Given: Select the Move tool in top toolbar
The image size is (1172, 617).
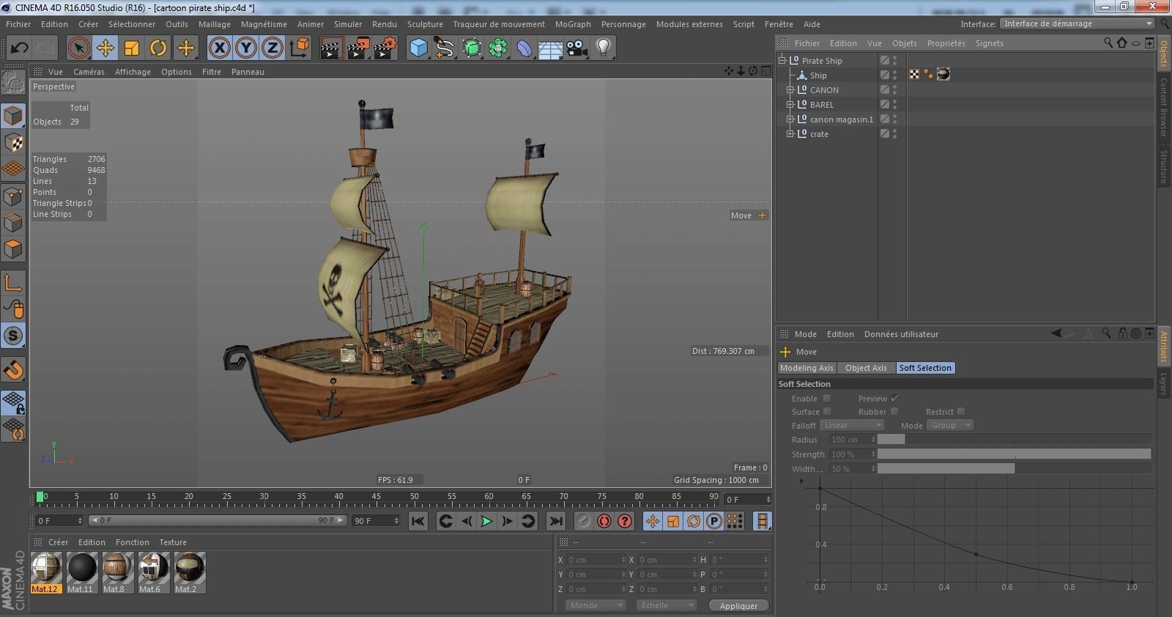Looking at the screenshot, I should point(105,48).
